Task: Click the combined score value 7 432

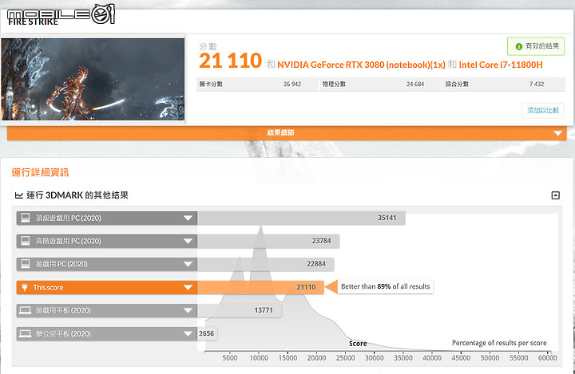Action: [537, 85]
